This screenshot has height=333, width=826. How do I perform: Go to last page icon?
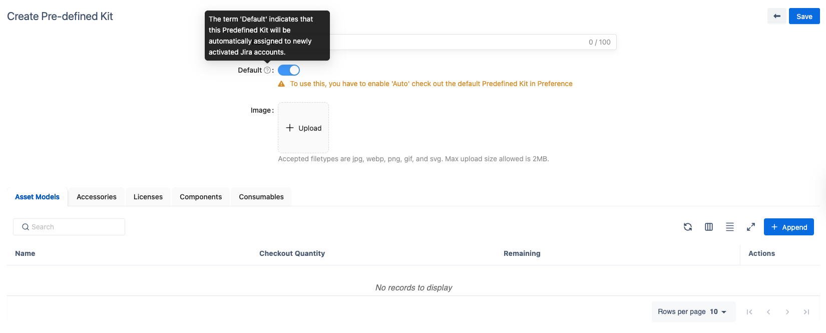pyautogui.click(x=806, y=312)
